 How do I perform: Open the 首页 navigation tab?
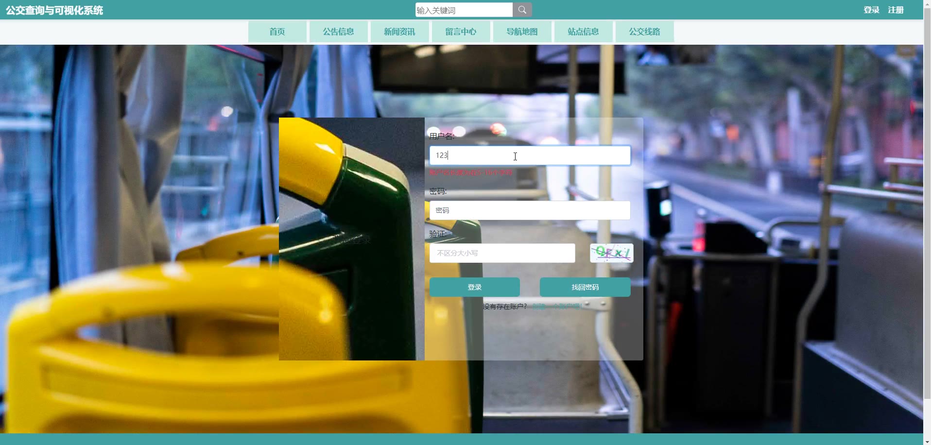[277, 32]
